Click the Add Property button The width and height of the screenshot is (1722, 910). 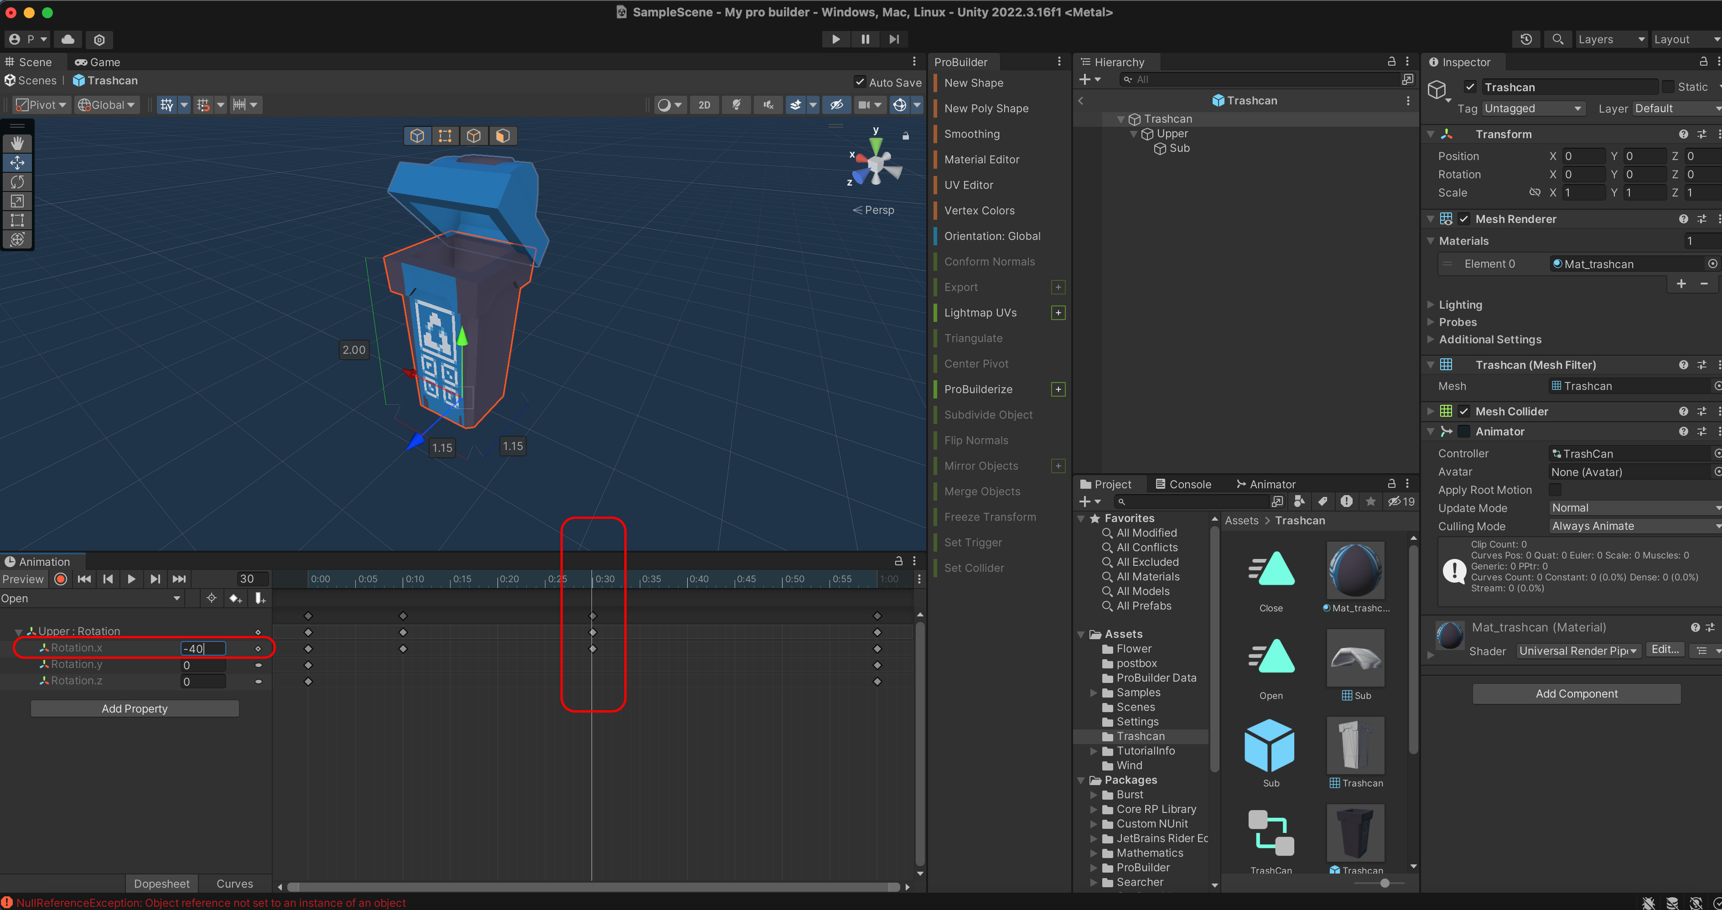pos(135,709)
